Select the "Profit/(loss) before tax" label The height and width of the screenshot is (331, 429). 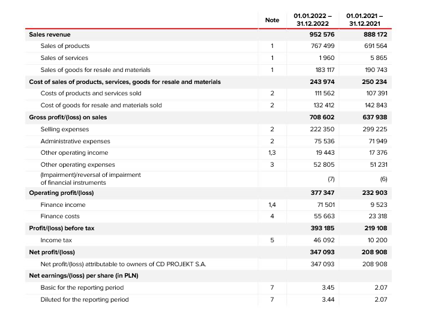point(62,228)
